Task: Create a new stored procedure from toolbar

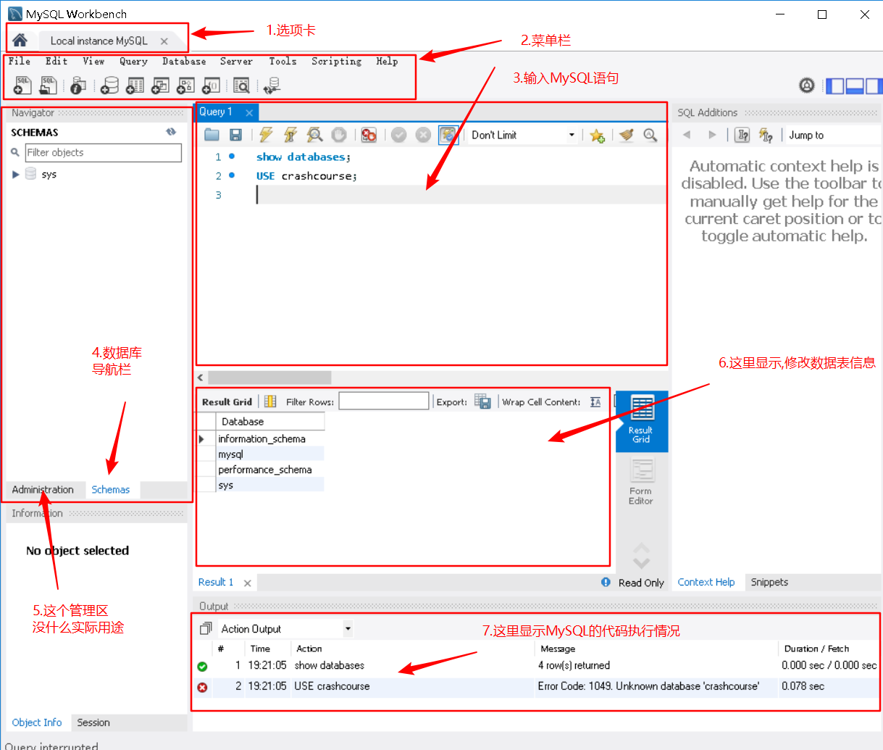Action: point(185,86)
